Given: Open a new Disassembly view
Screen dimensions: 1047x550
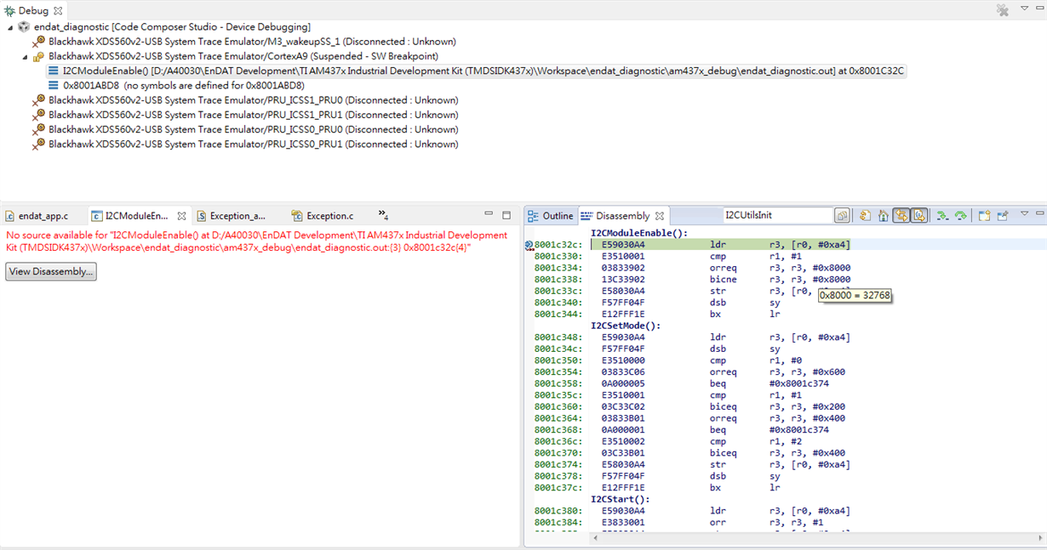Looking at the screenshot, I should click(x=984, y=216).
